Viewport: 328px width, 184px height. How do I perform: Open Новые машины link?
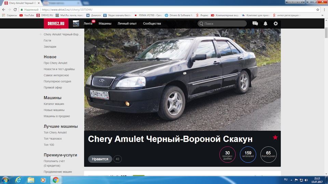(54, 110)
